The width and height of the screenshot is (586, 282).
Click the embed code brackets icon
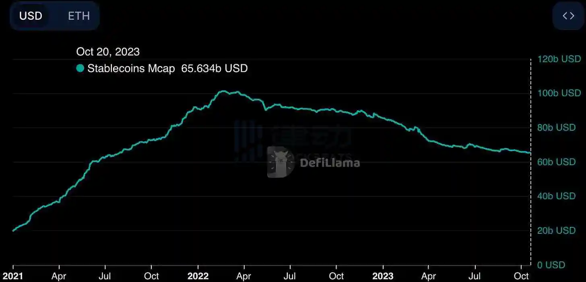(x=568, y=16)
